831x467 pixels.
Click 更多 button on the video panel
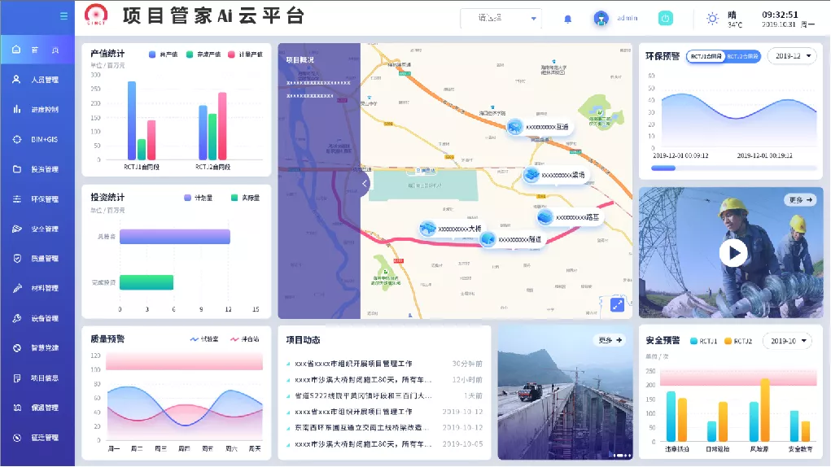click(799, 199)
